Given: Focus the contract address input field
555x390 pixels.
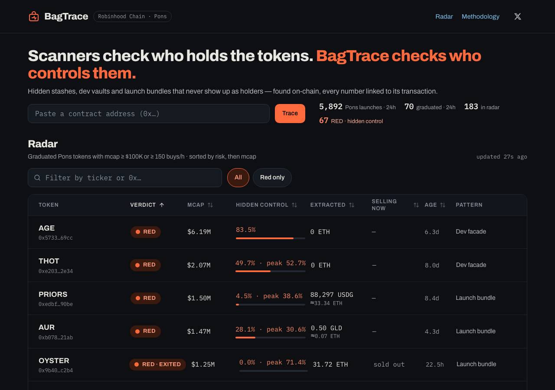Looking at the screenshot, I should coord(149,114).
